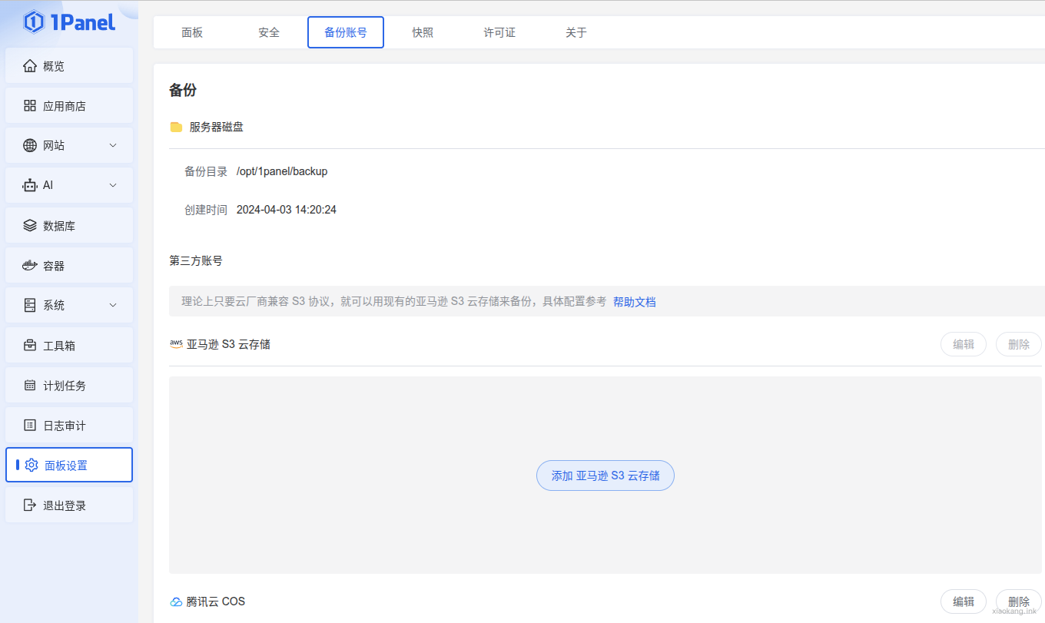Viewport: 1045px width, 623px height.
Task: Open 容器 in the sidebar
Action: [x=69, y=266]
